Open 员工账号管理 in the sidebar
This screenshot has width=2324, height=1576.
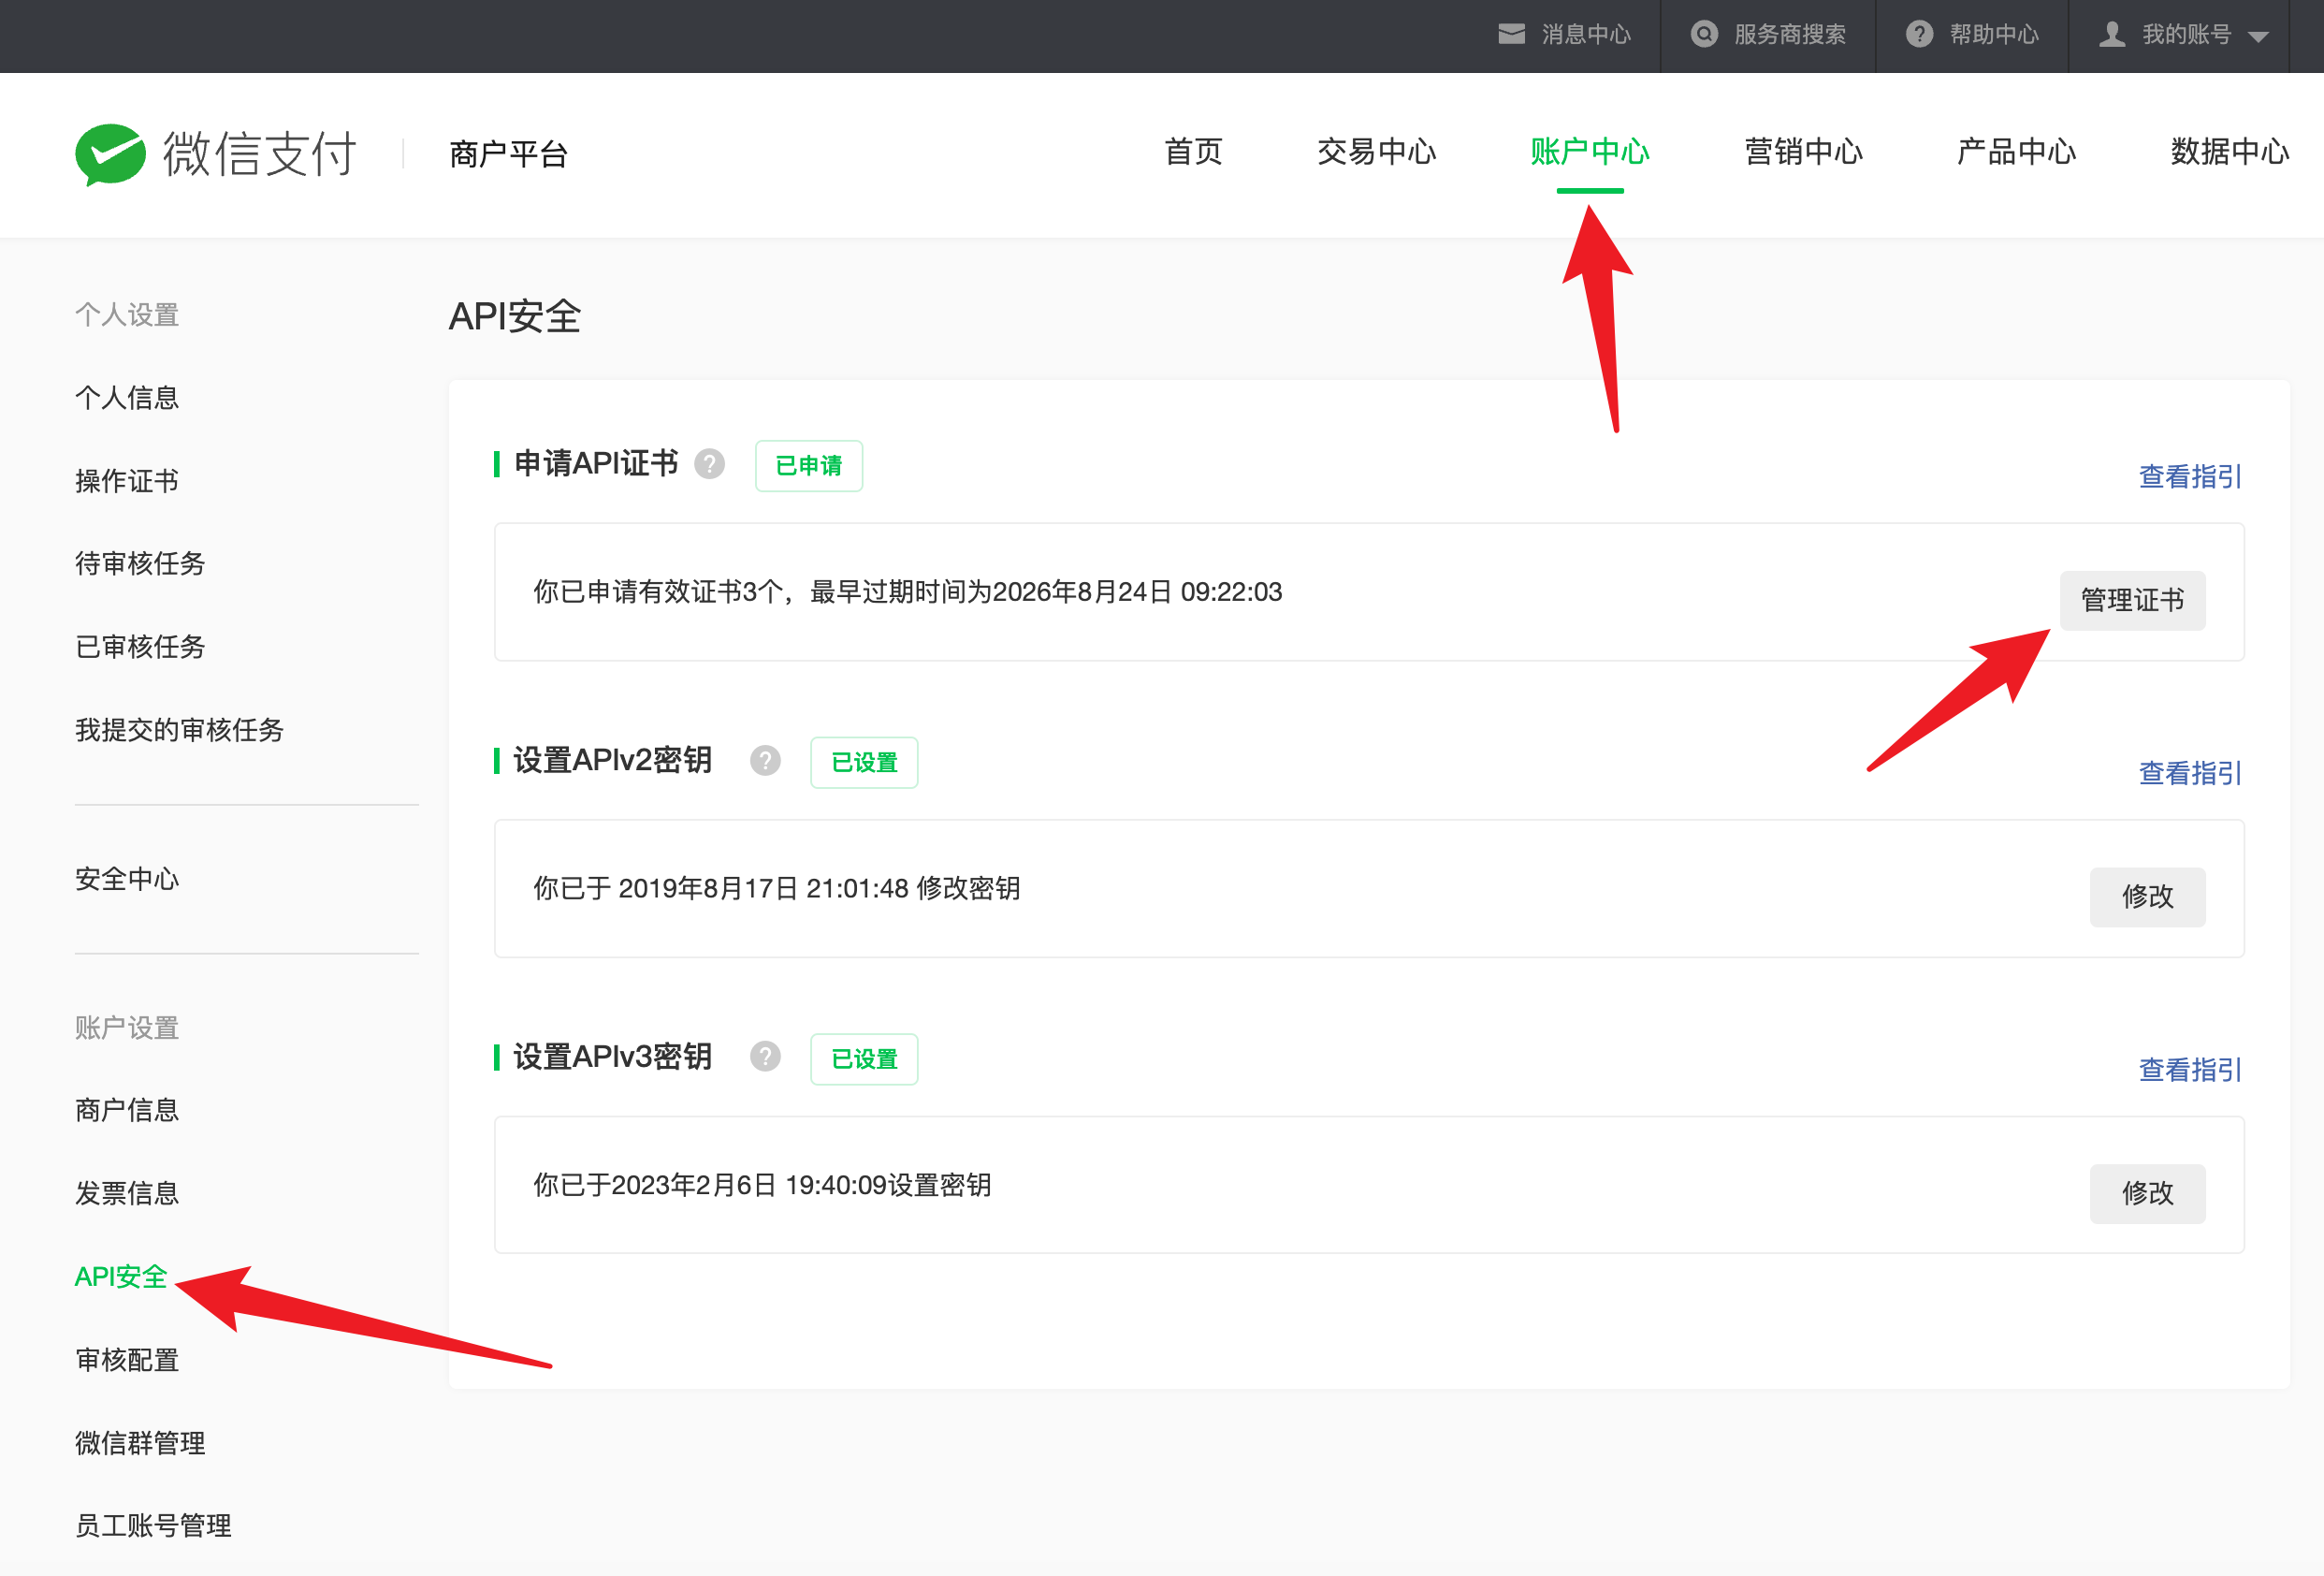click(153, 1526)
